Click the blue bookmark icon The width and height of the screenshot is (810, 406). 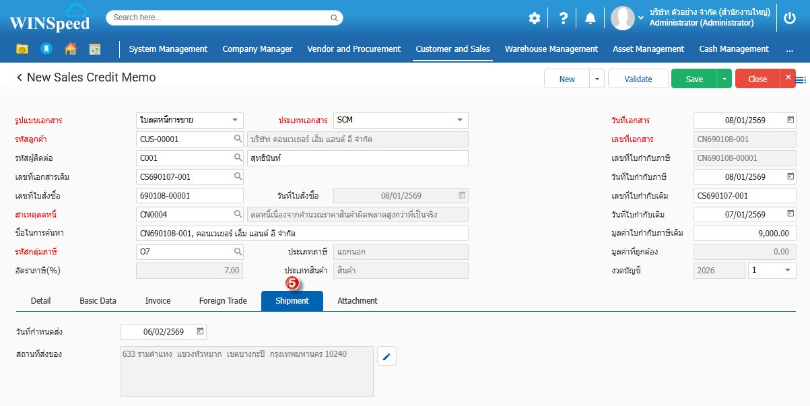point(46,49)
